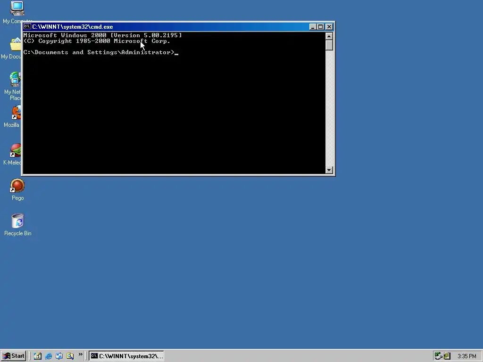Launch Internet Explorer from quick launch
Screen dimensions: 483x362
point(49,356)
